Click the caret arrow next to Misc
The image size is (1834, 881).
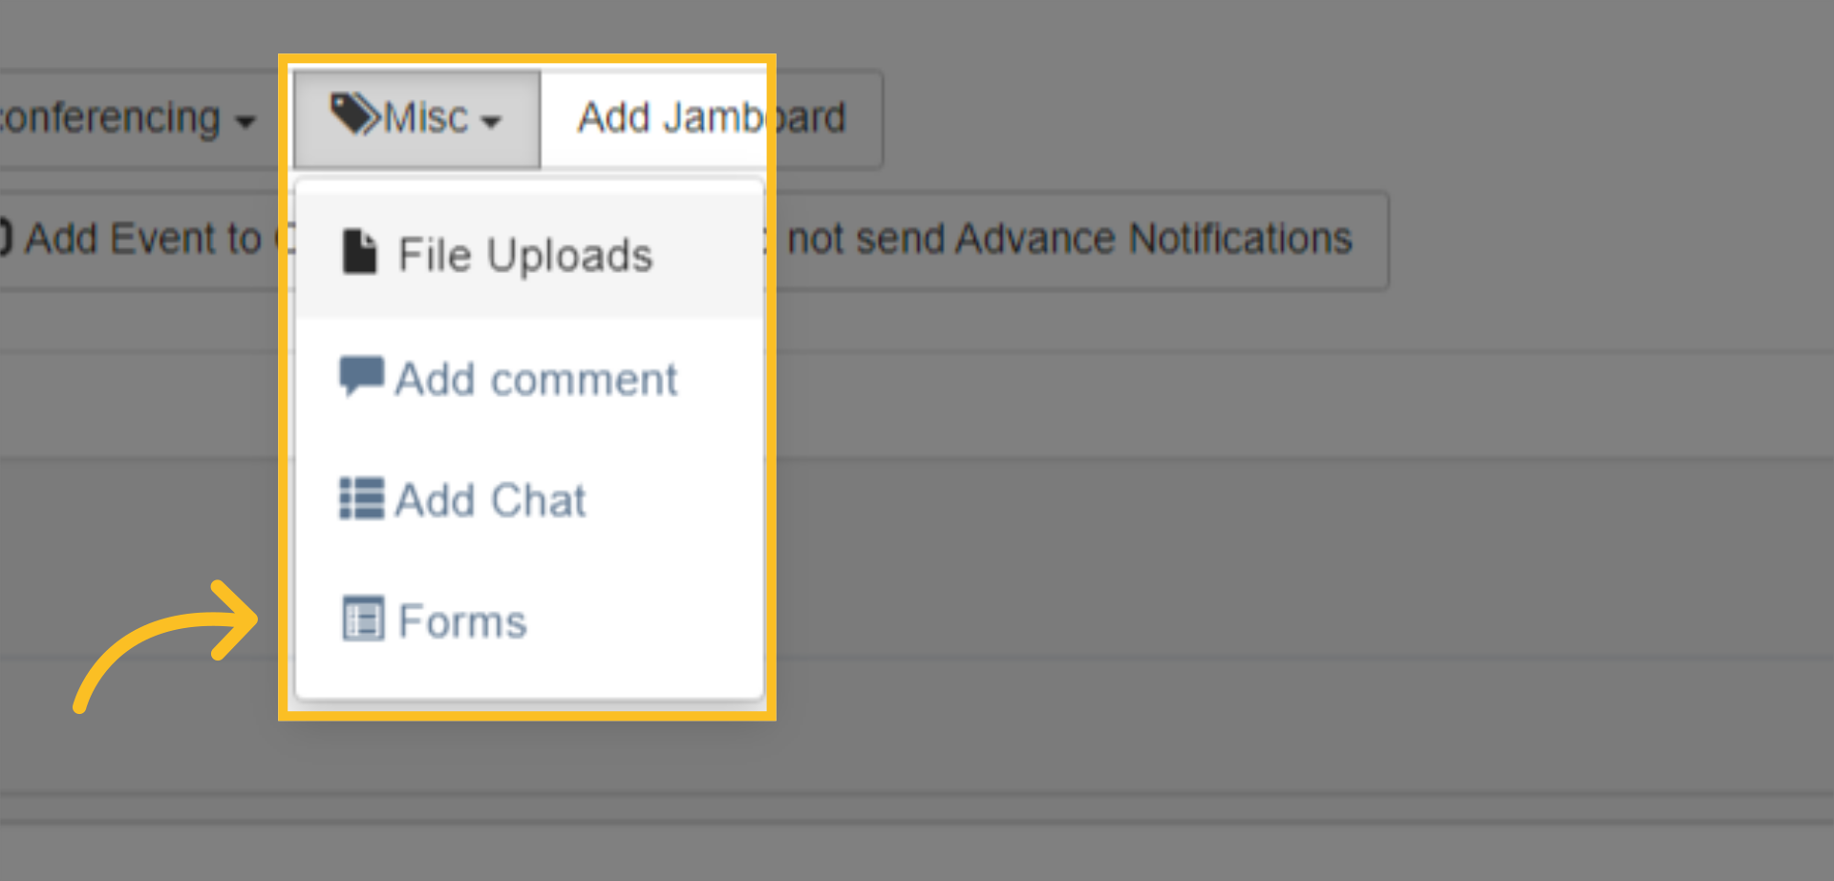[x=491, y=122]
